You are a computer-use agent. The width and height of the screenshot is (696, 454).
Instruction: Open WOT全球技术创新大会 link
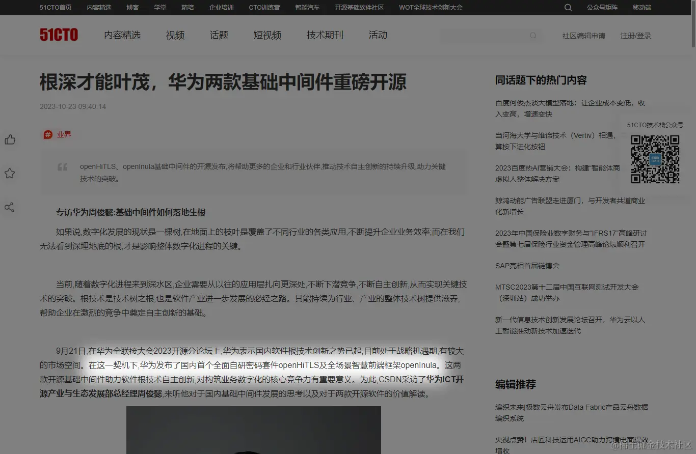pos(431,8)
